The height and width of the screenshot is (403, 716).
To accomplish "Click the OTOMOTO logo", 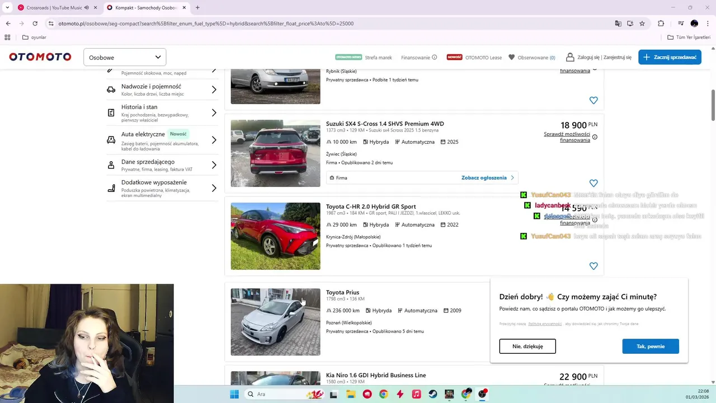I will point(40,57).
